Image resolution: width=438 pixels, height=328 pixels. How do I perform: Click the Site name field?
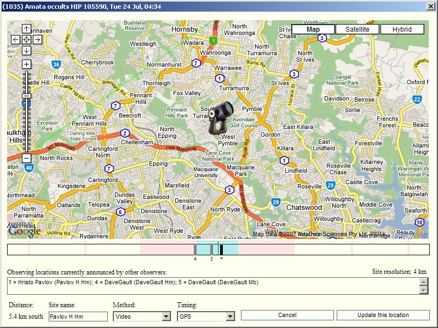point(78,317)
